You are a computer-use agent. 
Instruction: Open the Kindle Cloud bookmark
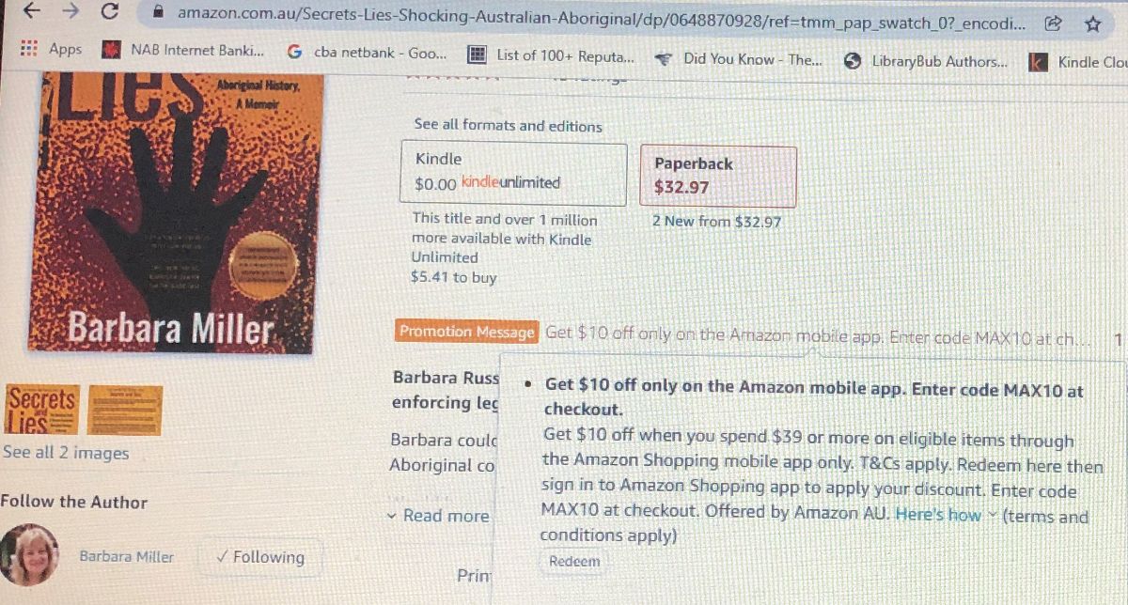[x=1078, y=63]
